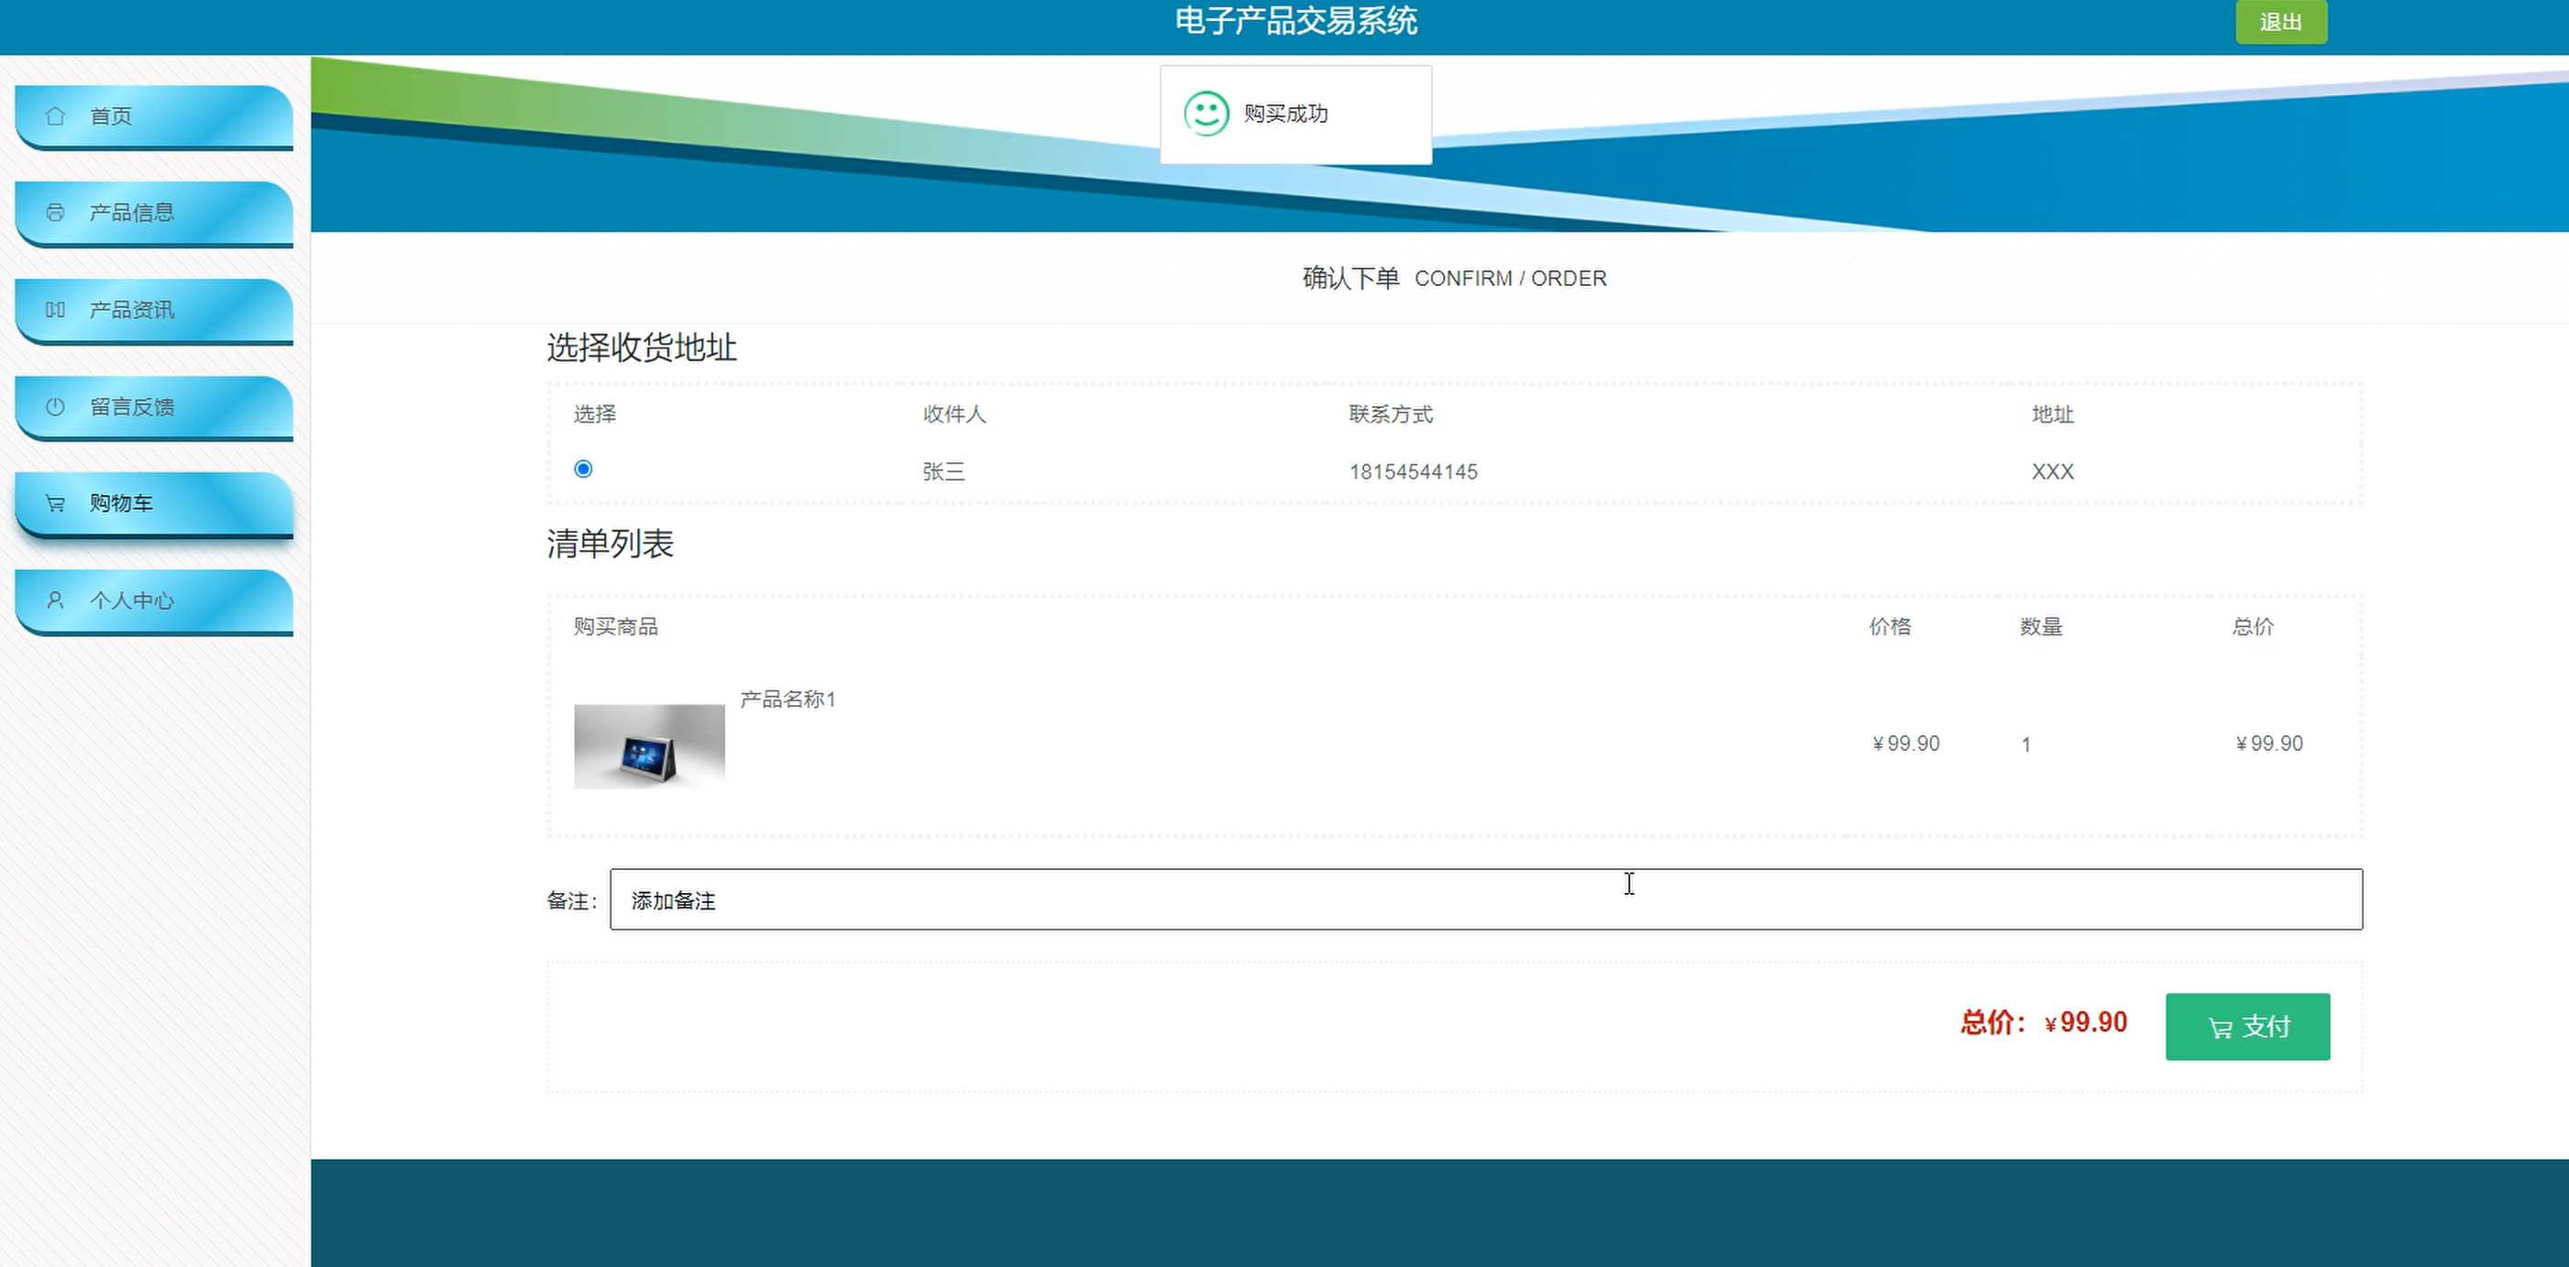Click the cart icon on 支付 button
Viewport: 2569px width, 1267px height.
pyautogui.click(x=2220, y=1028)
